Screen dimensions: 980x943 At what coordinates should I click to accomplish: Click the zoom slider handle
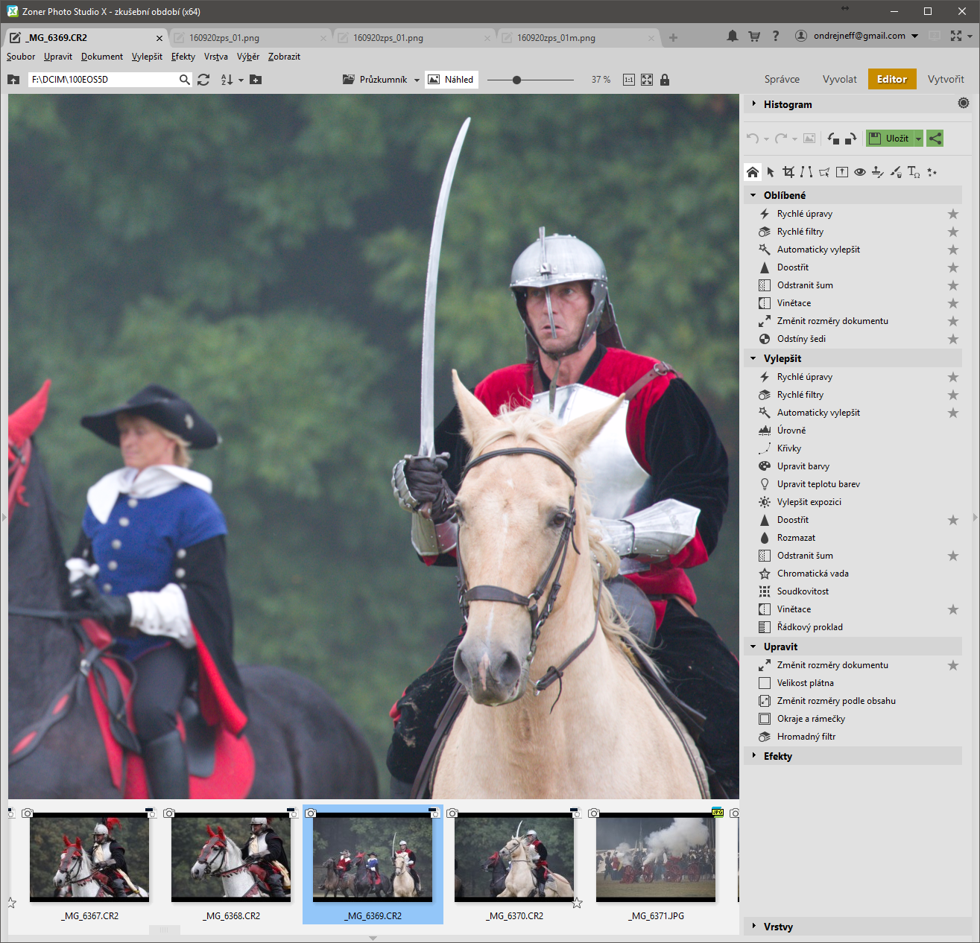point(516,80)
